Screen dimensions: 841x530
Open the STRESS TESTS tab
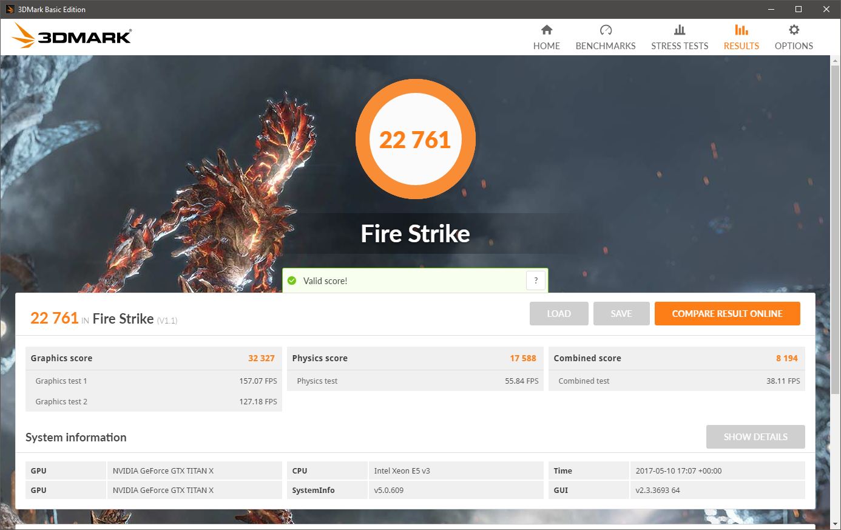(x=679, y=46)
